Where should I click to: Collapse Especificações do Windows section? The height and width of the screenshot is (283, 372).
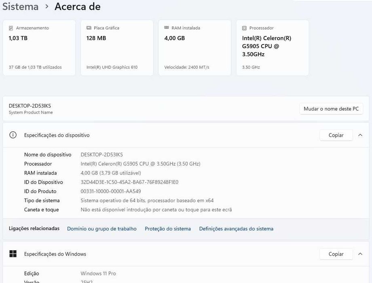(360, 254)
